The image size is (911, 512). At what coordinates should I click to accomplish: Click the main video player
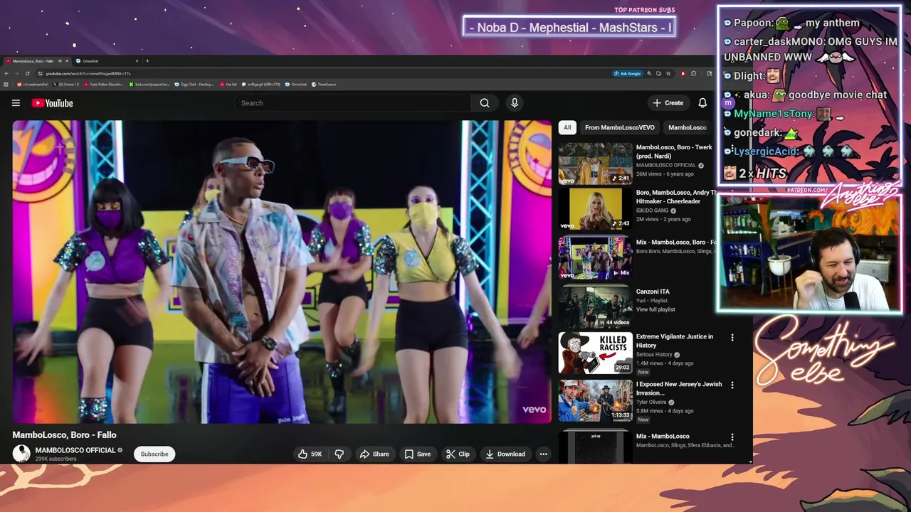click(x=282, y=272)
